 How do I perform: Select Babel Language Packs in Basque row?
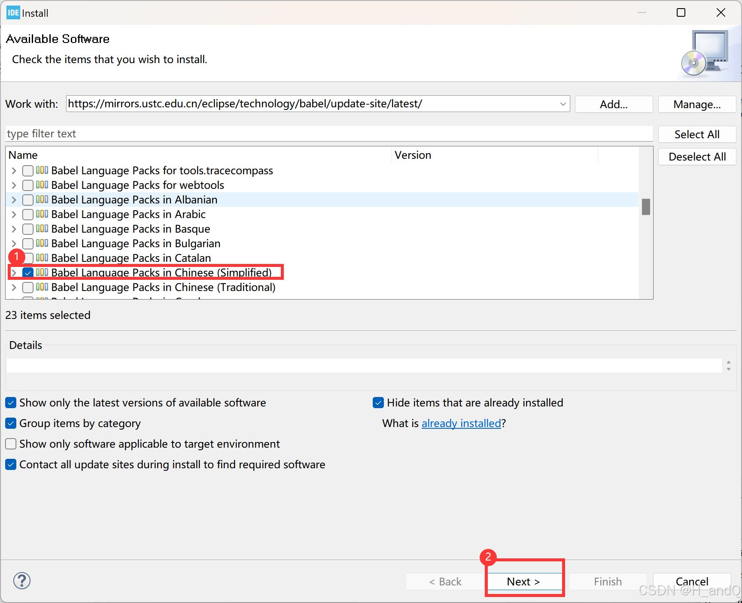[322, 229]
